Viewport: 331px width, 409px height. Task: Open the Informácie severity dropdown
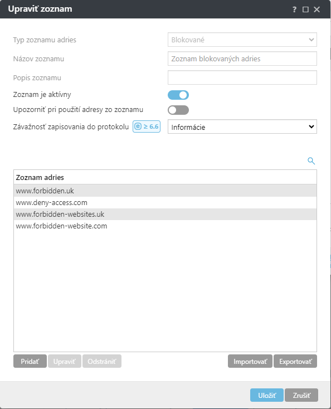242,127
